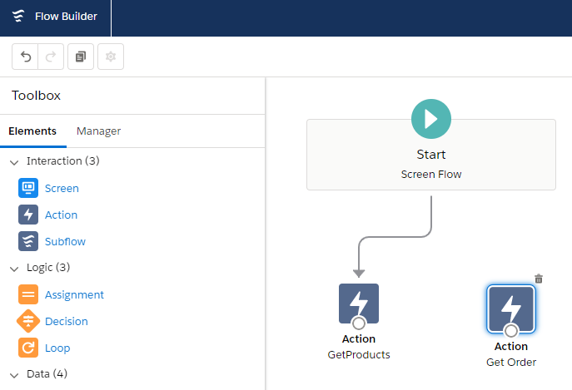This screenshot has height=390, width=572.
Task: Collapse the Logic (3) section
Action: (x=14, y=268)
